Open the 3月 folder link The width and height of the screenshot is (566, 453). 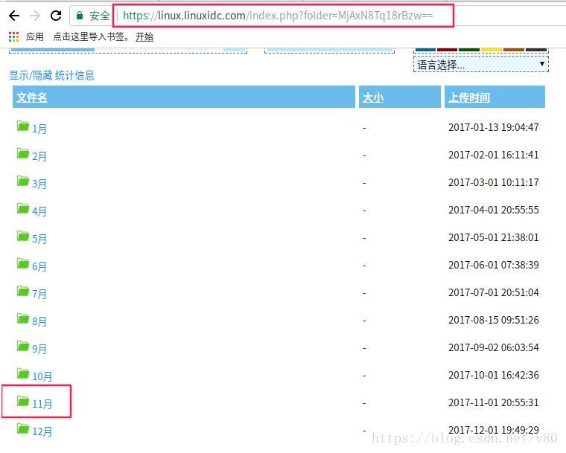coord(39,184)
